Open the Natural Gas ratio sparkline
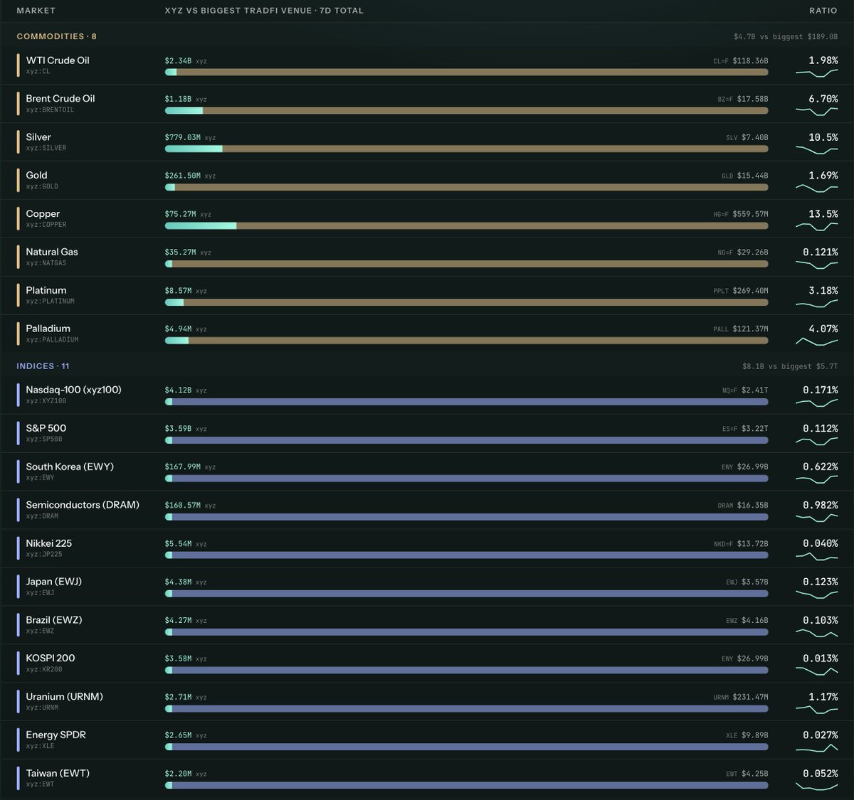 point(817,265)
